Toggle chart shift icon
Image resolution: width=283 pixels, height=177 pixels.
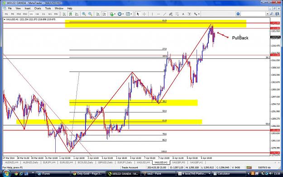click(104, 14)
